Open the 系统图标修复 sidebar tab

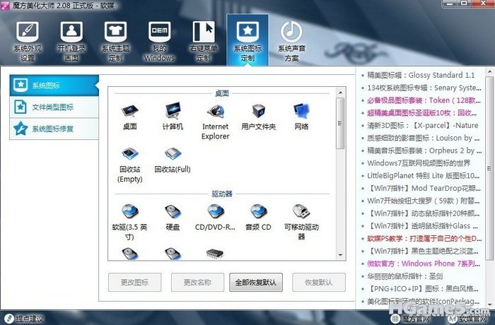click(x=54, y=129)
